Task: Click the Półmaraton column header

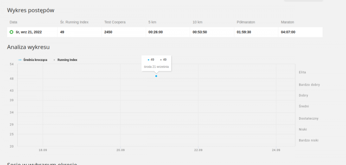Action: tap(246, 22)
